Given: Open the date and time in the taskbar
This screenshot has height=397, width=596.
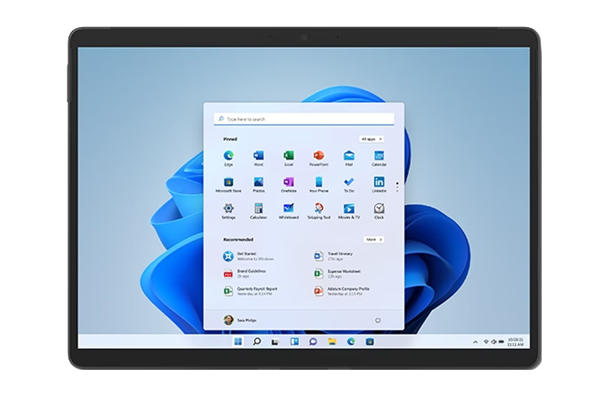Looking at the screenshot, I should click(515, 342).
